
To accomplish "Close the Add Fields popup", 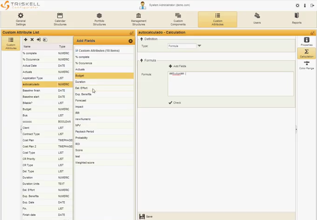I will [x=130, y=41].
